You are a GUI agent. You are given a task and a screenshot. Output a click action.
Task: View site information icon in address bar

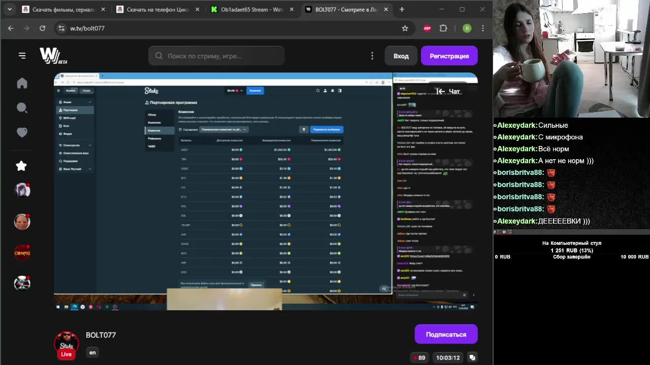click(61, 28)
